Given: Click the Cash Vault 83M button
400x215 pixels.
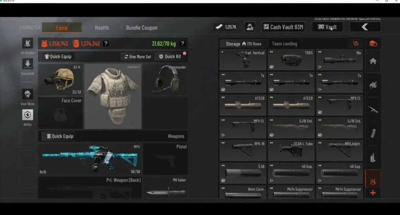Looking at the screenshot, I should pyautogui.click(x=283, y=27).
